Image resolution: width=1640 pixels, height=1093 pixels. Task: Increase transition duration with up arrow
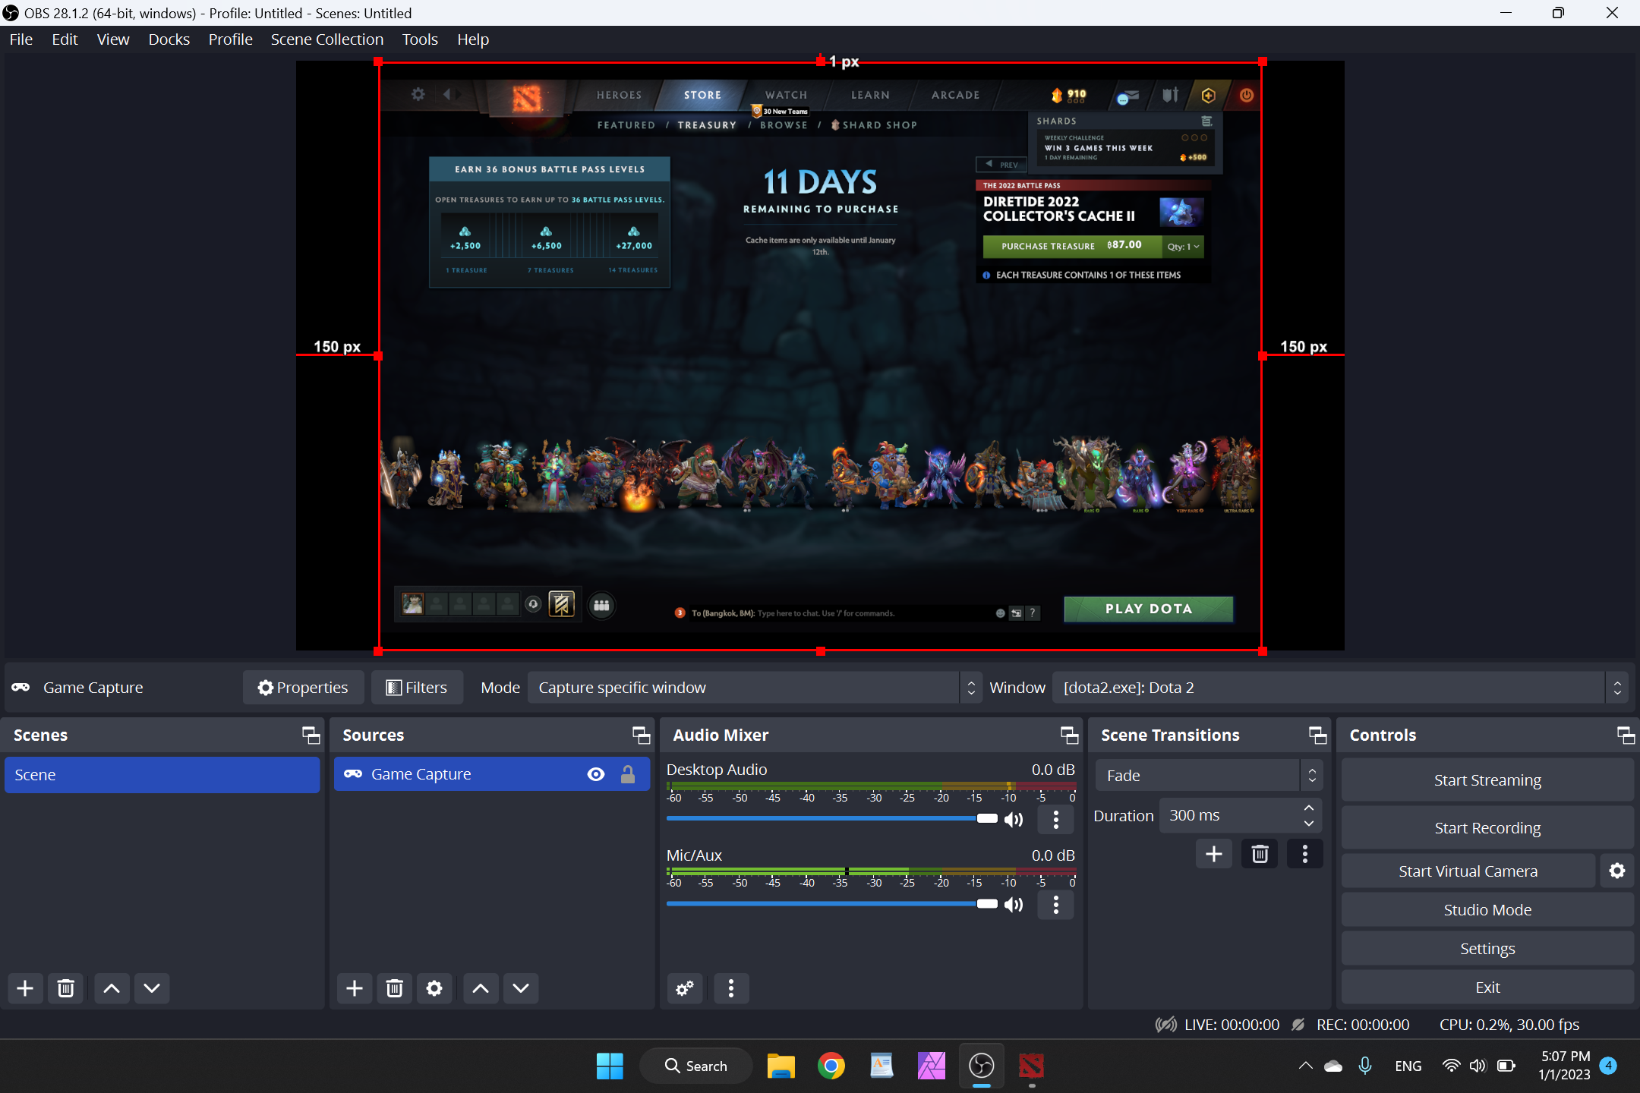point(1309,808)
